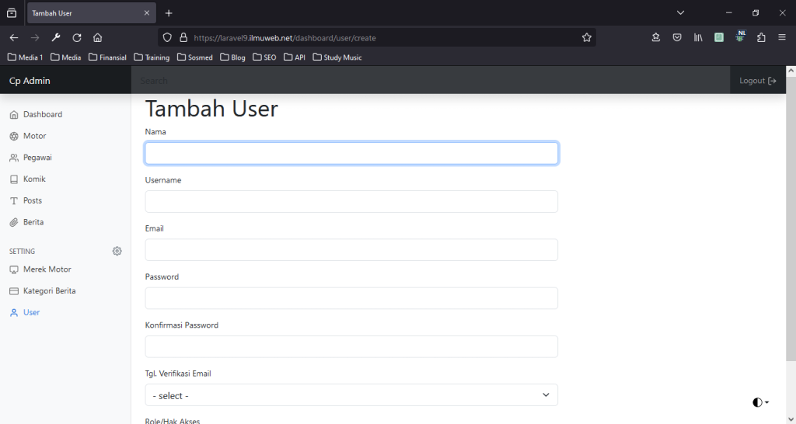796x424 pixels.
Task: Open Motor in the sidebar menu
Action: (35, 136)
